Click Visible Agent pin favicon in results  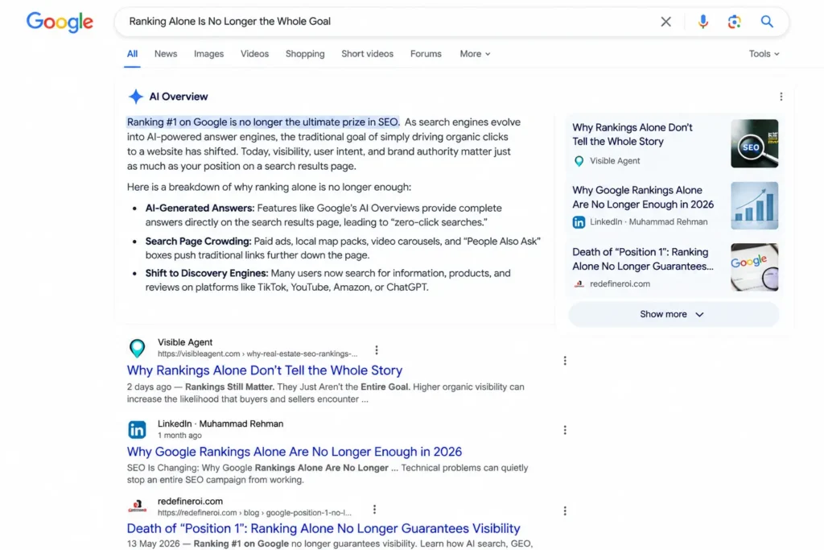pos(137,348)
